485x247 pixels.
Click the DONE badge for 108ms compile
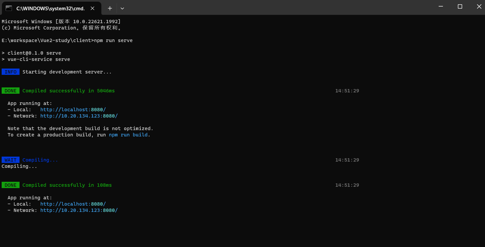(x=11, y=185)
